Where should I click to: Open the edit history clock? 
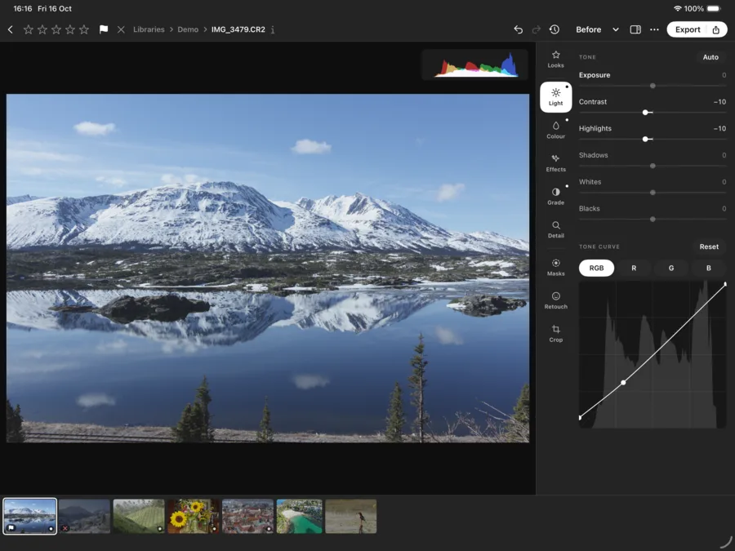(x=554, y=29)
